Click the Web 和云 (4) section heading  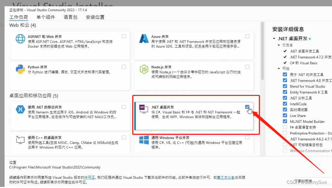click(x=23, y=25)
